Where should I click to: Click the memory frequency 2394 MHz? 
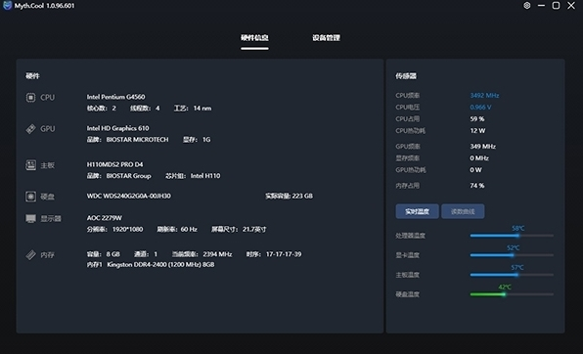[217, 254]
